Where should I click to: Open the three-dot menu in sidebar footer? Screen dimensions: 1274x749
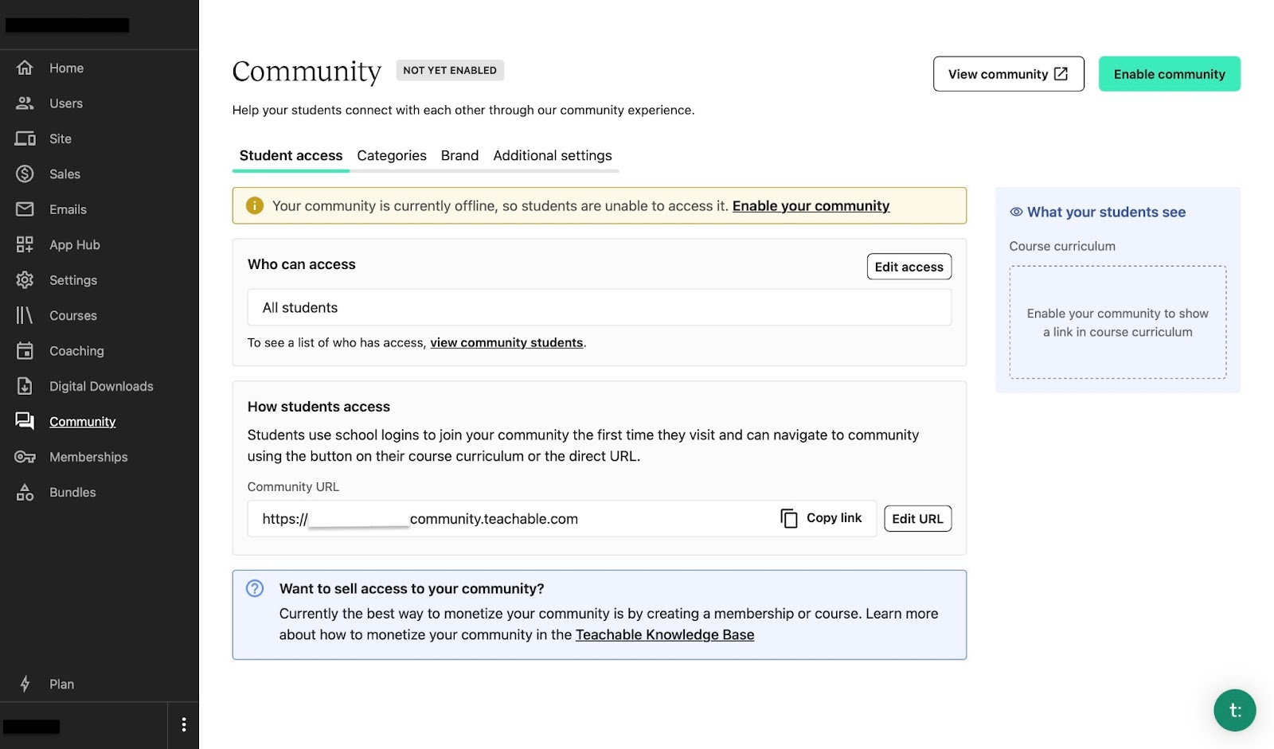[x=184, y=724]
